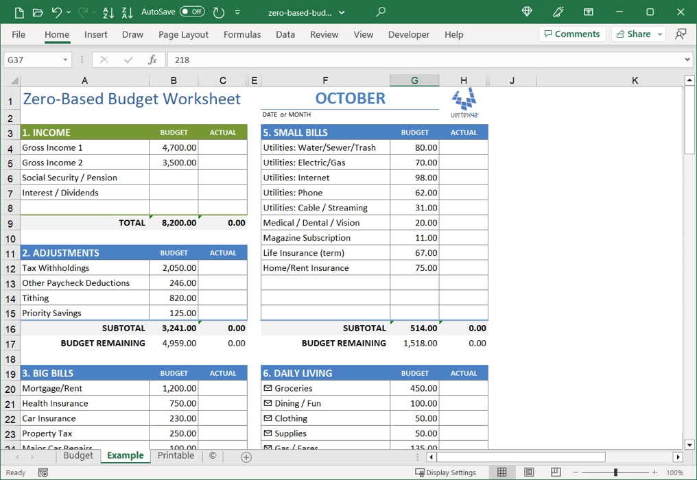Open the Name Box dropdown
Screen dimensions: 697x480
66,60
